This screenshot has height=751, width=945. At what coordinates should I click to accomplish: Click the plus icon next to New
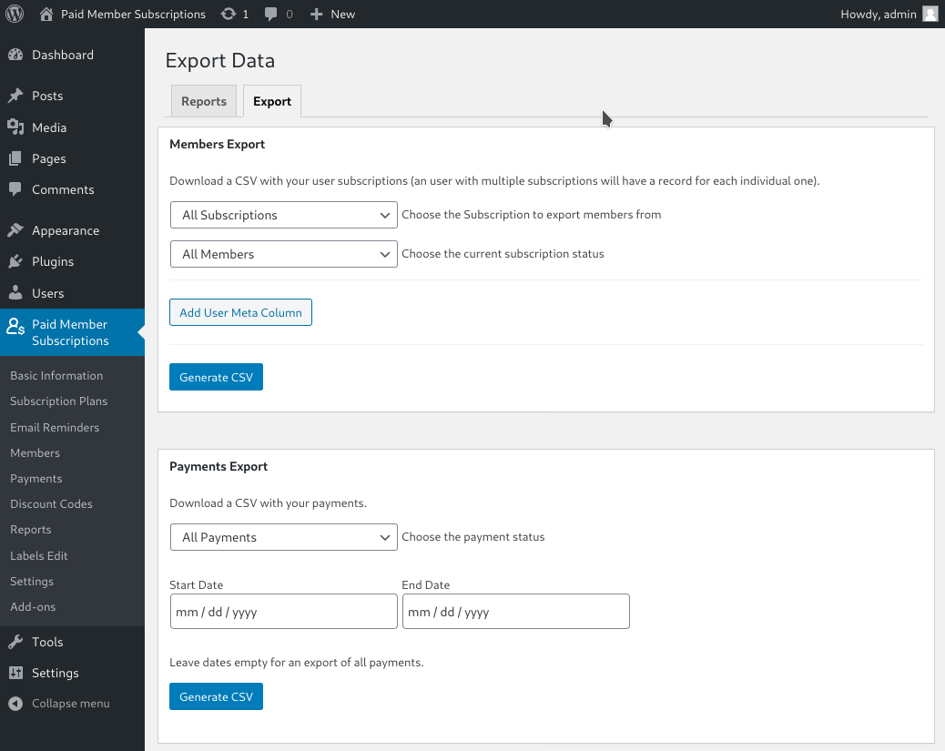(317, 14)
